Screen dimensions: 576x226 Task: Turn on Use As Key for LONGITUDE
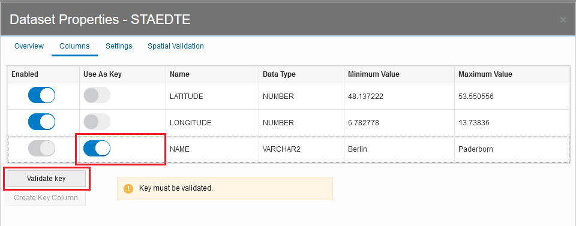pyautogui.click(x=97, y=122)
